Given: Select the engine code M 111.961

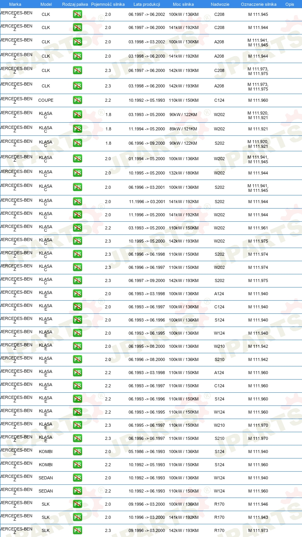Looking at the screenshot, I should (x=258, y=228).
